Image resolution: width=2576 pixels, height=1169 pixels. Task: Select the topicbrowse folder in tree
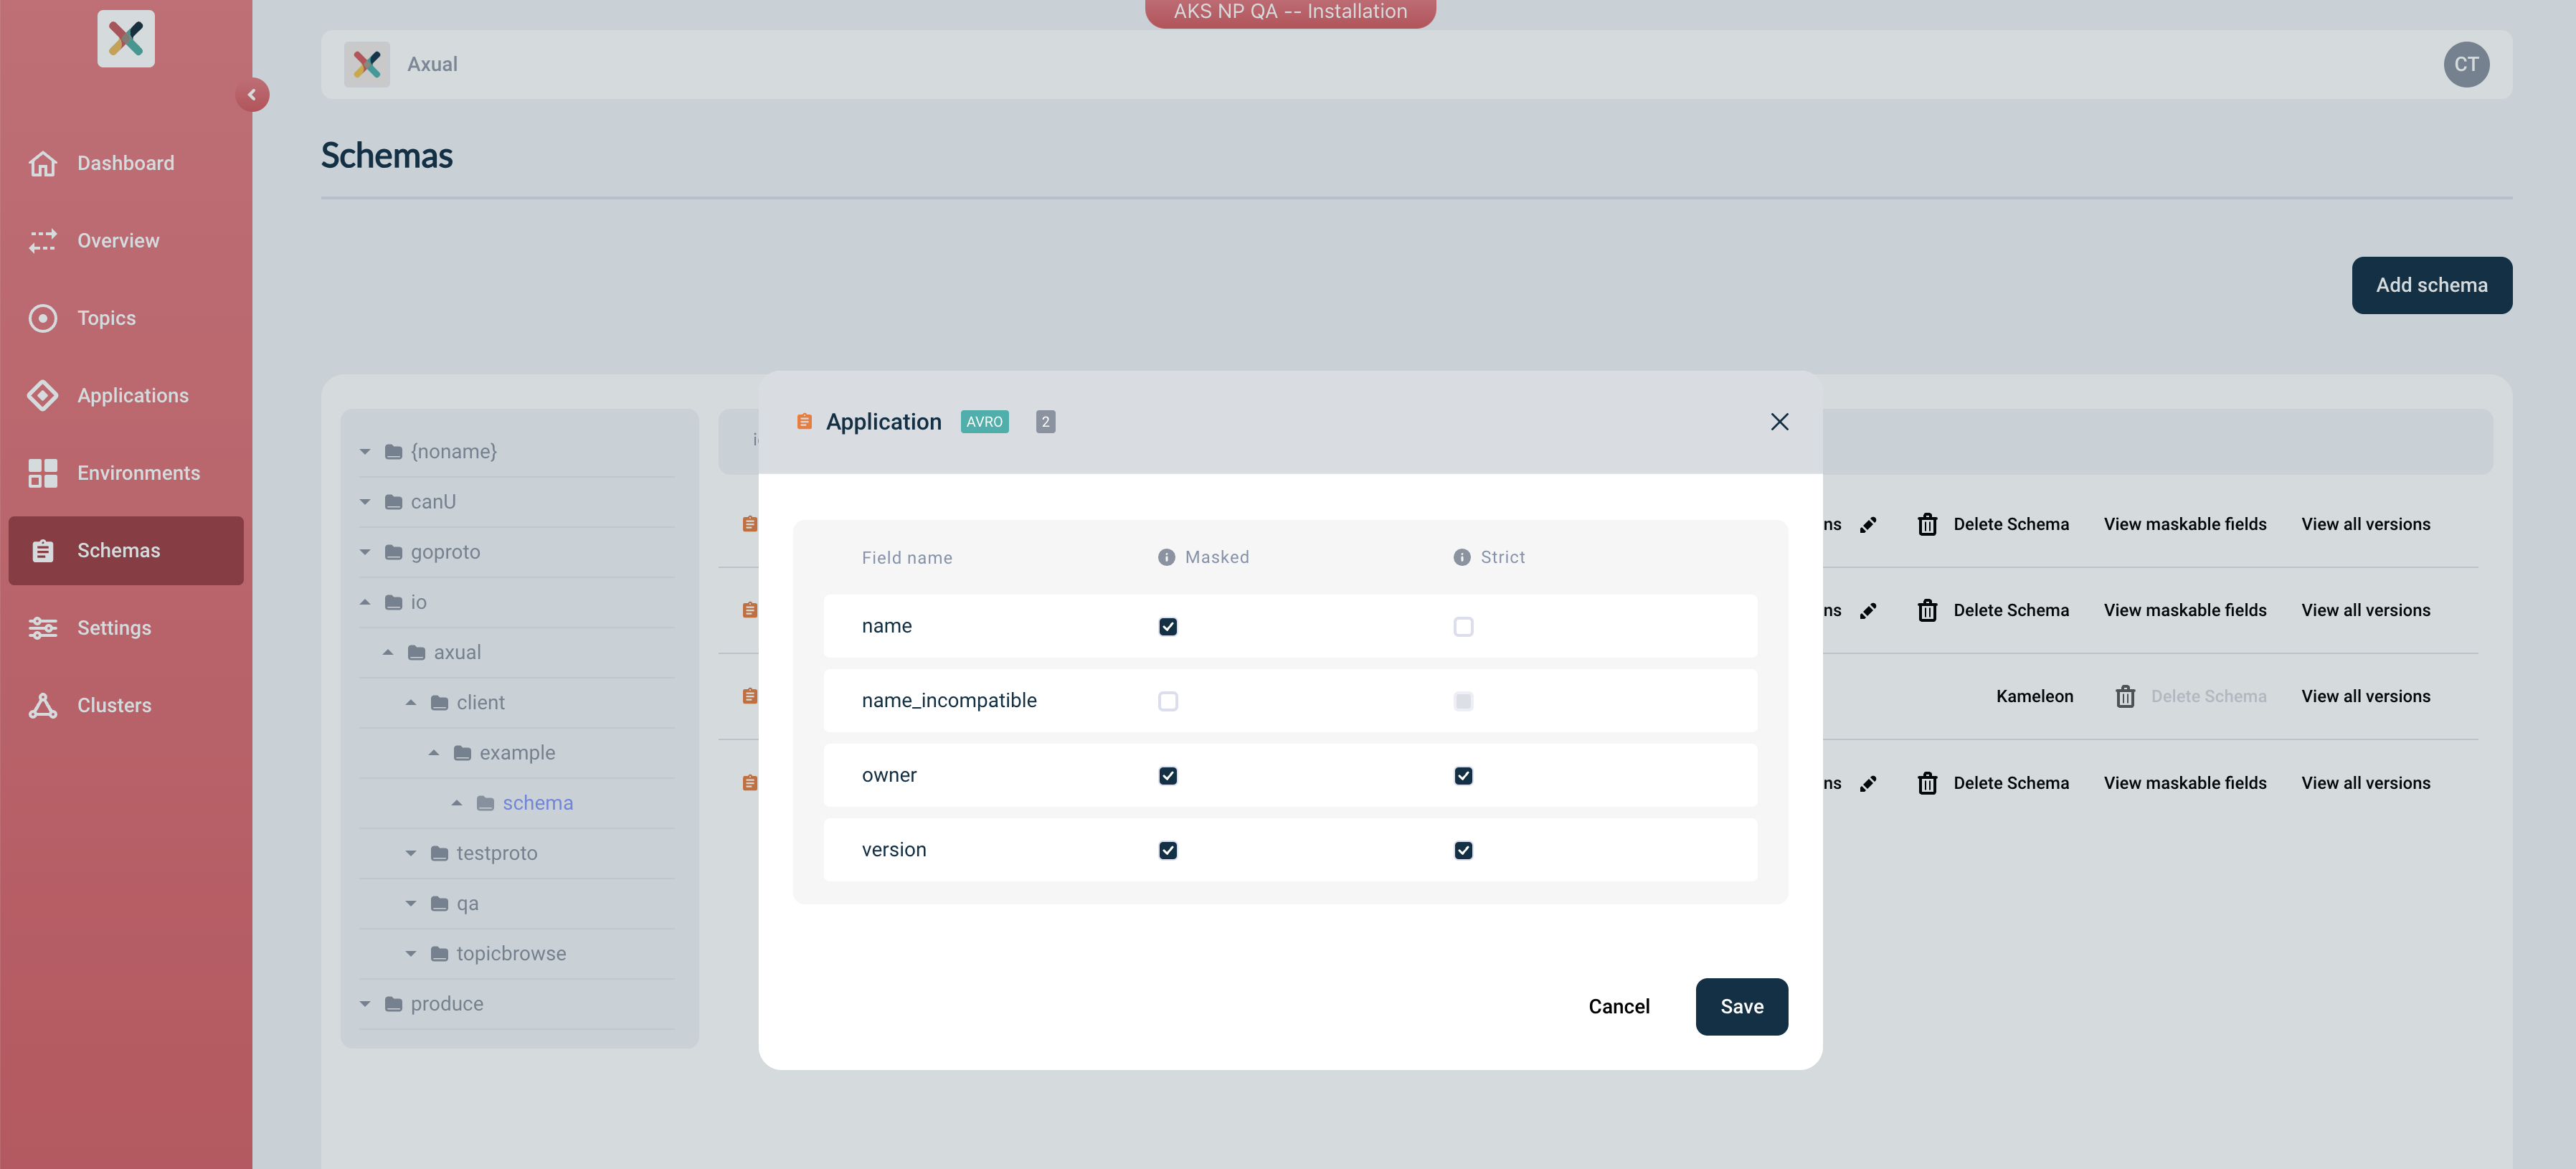coord(511,953)
